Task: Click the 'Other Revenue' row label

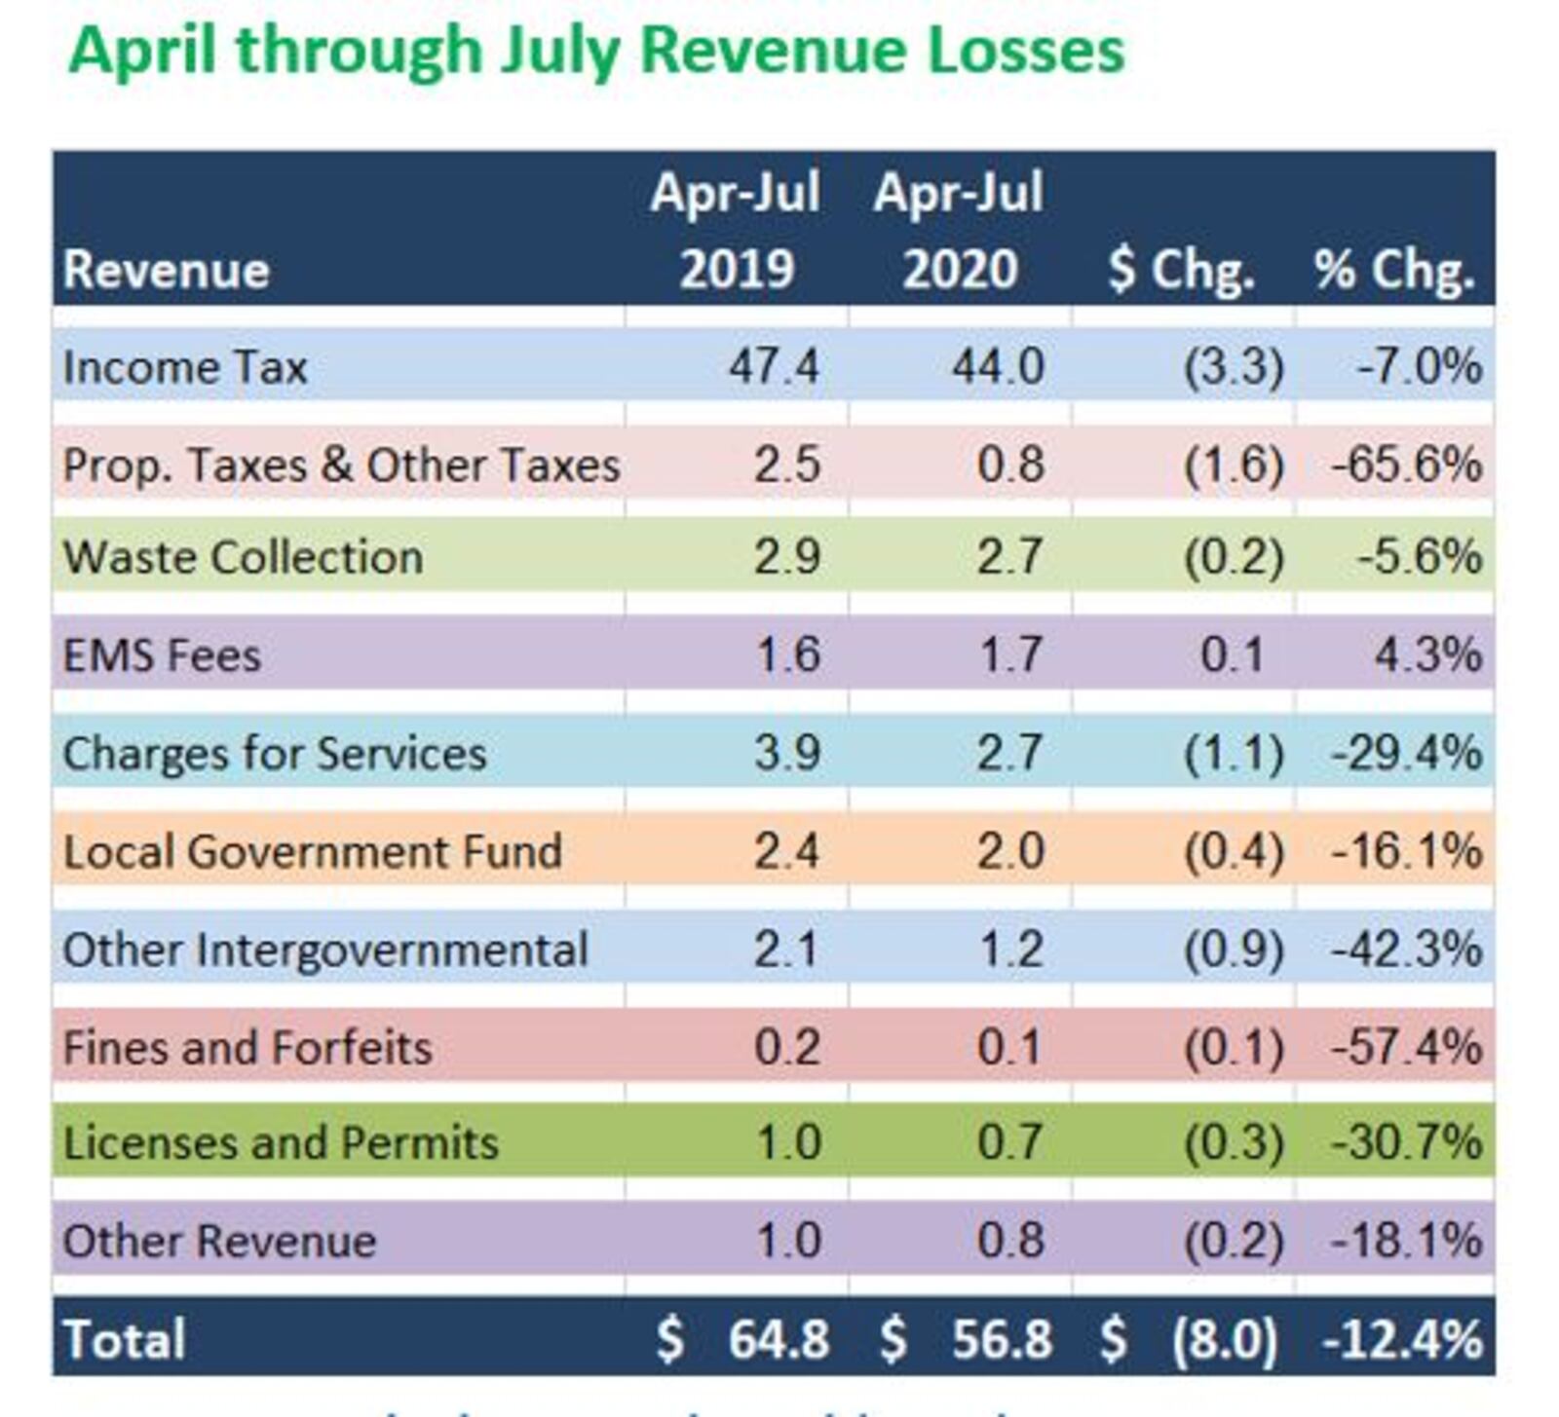Action: [219, 1242]
